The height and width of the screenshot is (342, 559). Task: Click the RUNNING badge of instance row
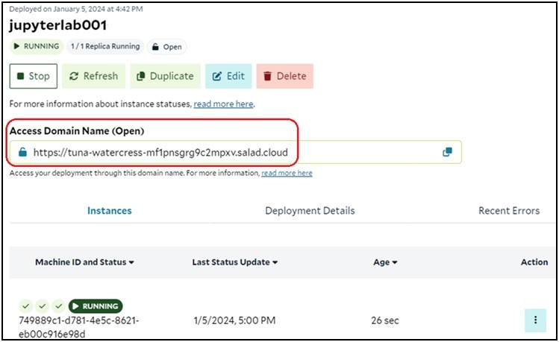tap(96, 306)
